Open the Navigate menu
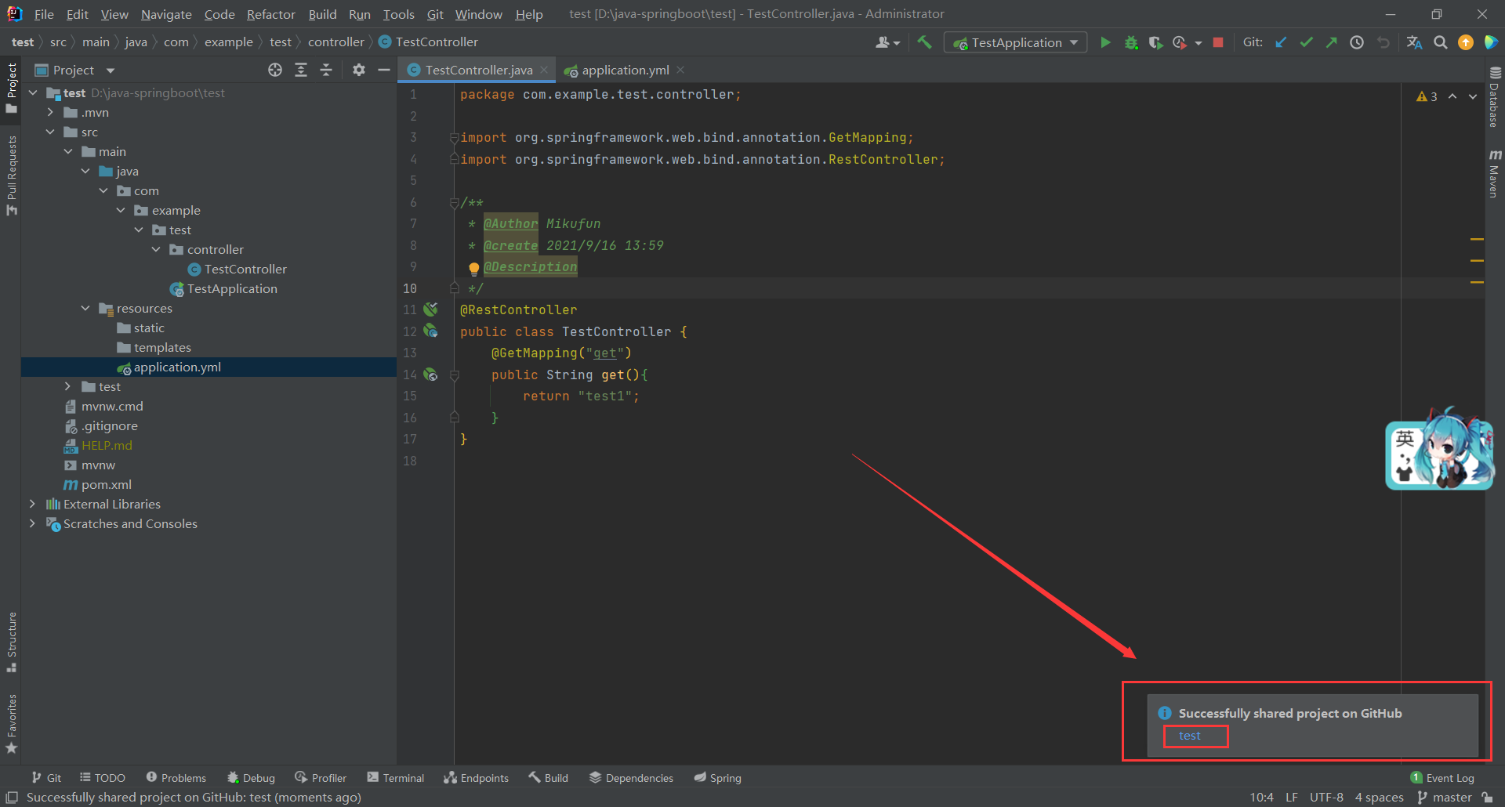Viewport: 1505px width, 807px height. [166, 14]
